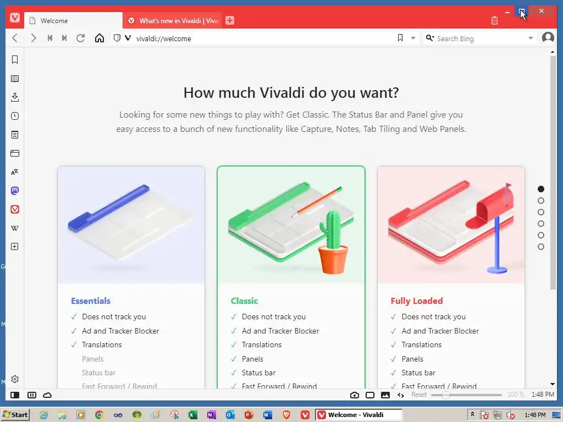Launch Brave browser from taskbar

286,415
